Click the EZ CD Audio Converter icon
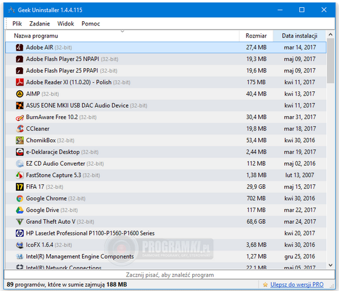This screenshot has height=291, width=339. [x=19, y=163]
